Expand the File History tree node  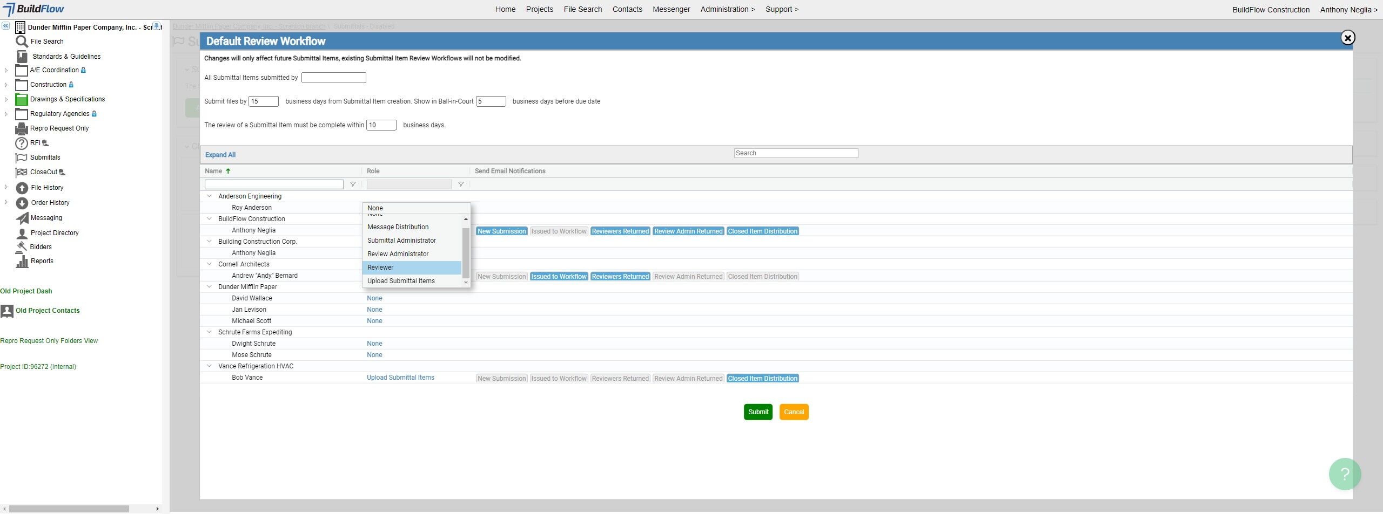6,188
